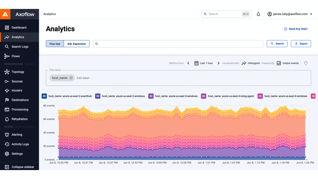Click the user avatar icon
The height and width of the screenshot is (179, 318).
click(269, 14)
